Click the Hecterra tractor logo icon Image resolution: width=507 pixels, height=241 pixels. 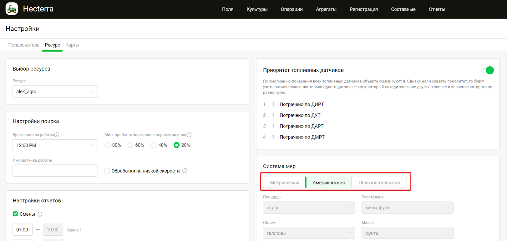pyautogui.click(x=12, y=9)
